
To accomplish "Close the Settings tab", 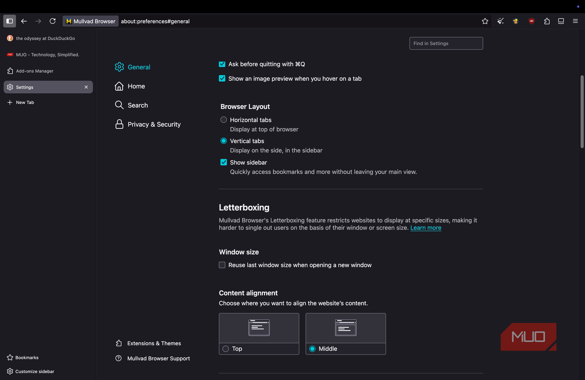I will pos(86,87).
